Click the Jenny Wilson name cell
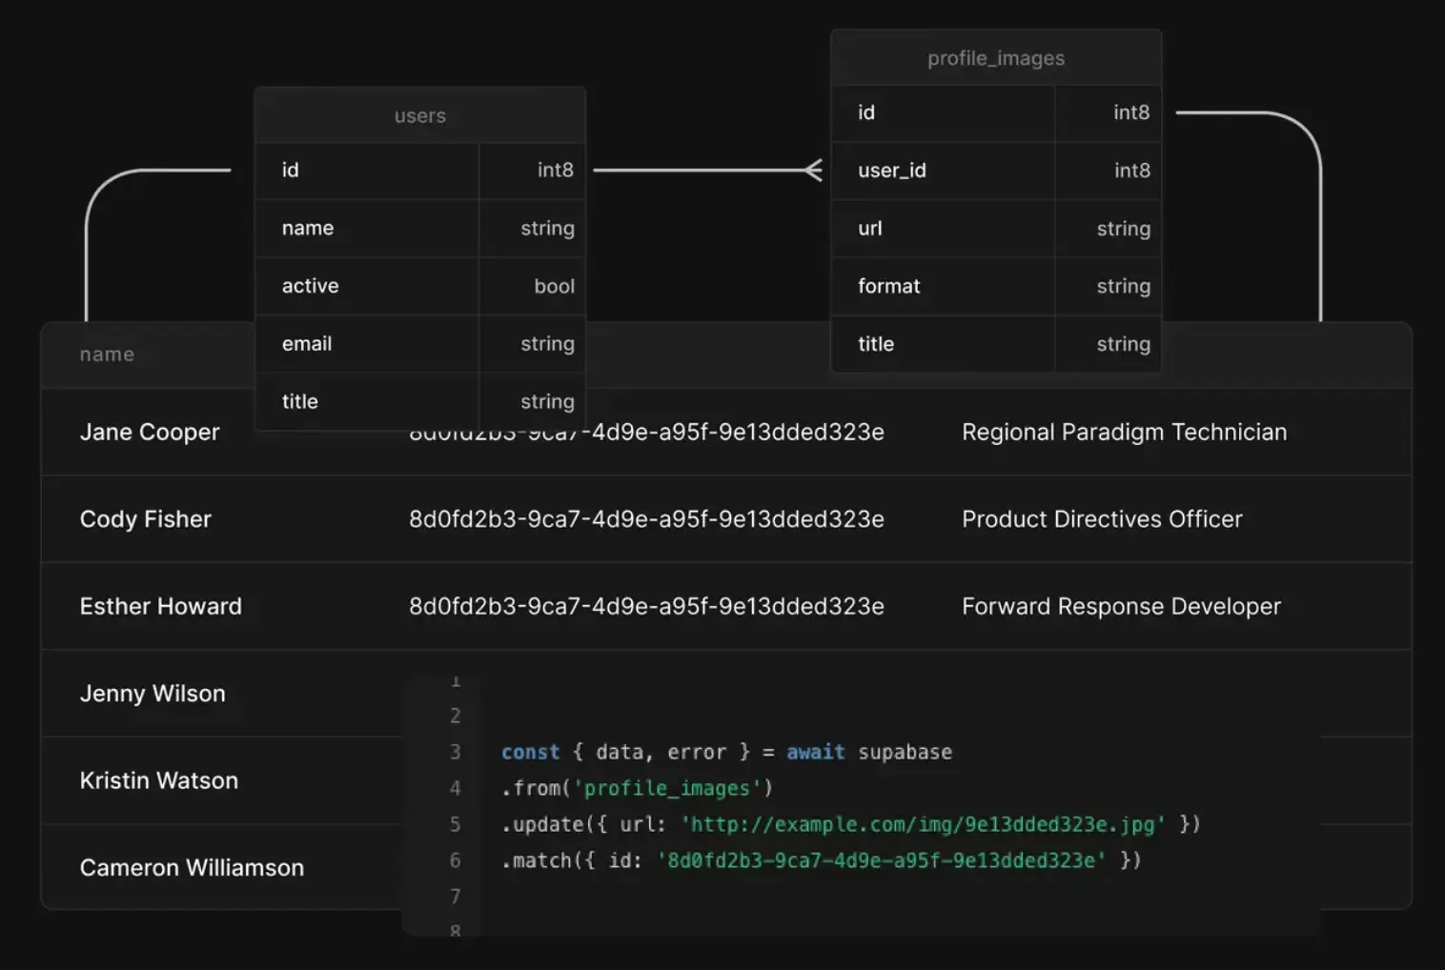This screenshot has width=1445, height=970. (153, 694)
